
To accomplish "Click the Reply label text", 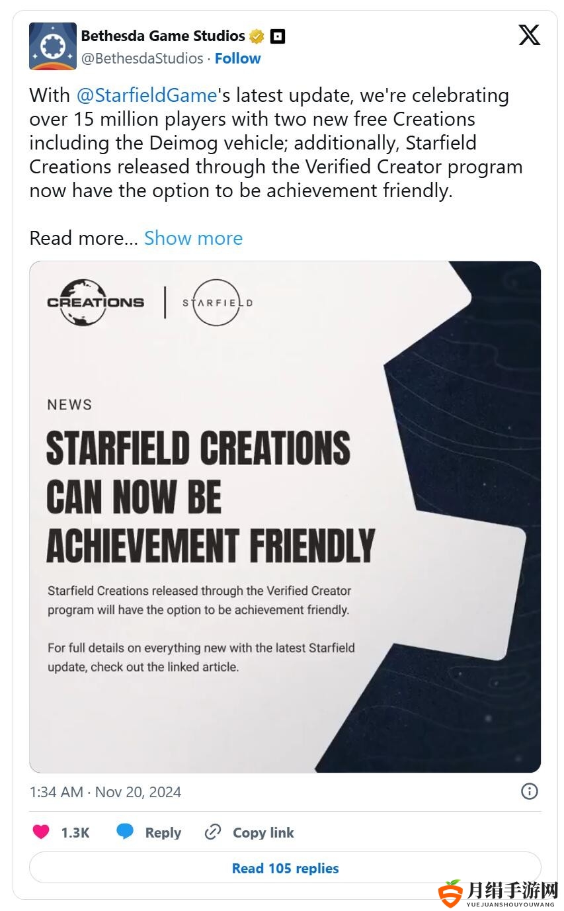I will click(x=163, y=833).
